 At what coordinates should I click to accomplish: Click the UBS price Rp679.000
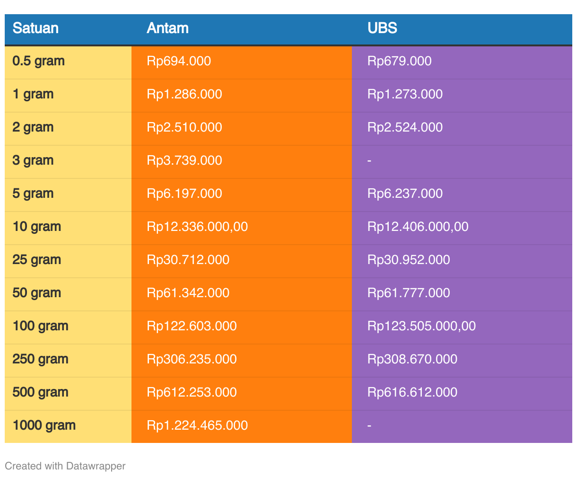click(x=399, y=61)
